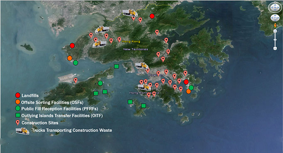Click the red Landfills legend circle
The width and height of the screenshot is (283, 153).
18,96
